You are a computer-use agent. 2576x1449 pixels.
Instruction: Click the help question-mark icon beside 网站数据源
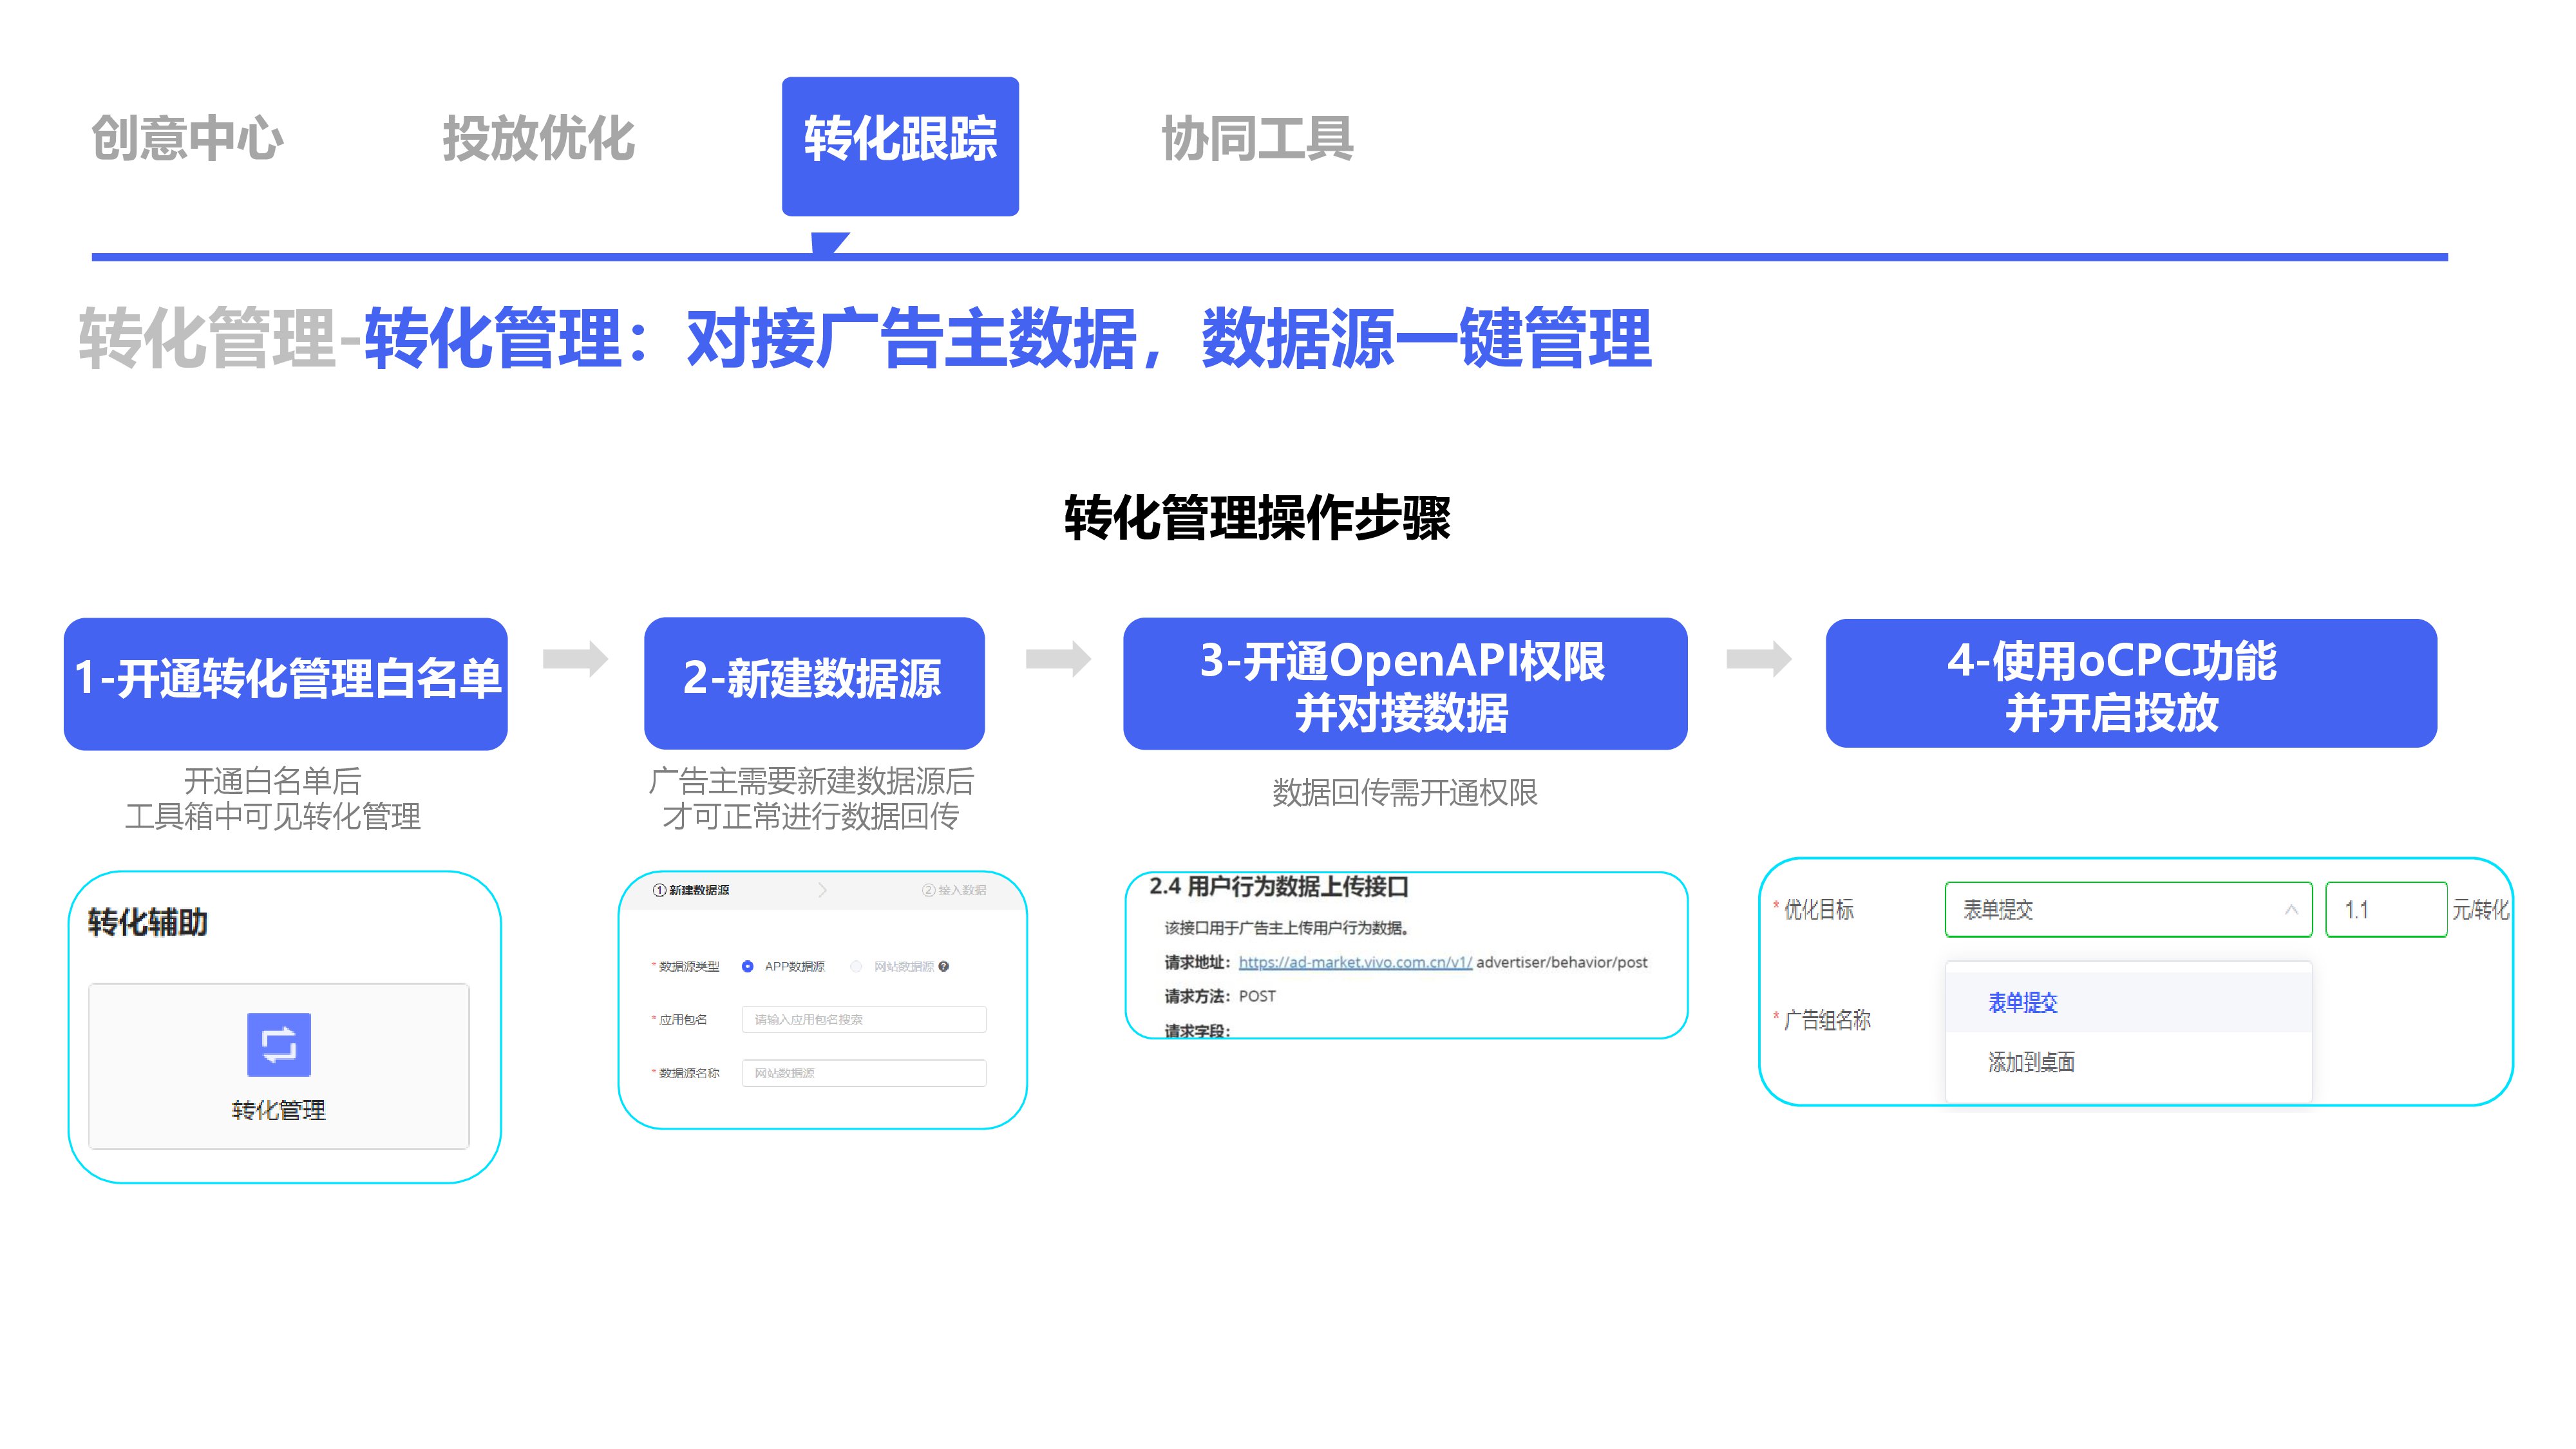(943, 966)
